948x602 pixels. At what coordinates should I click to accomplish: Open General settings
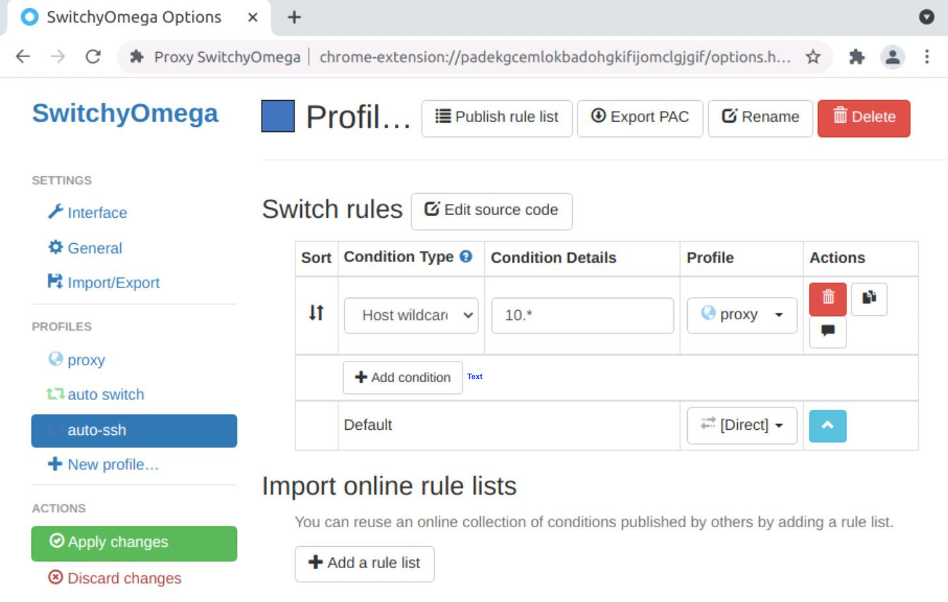pos(85,248)
